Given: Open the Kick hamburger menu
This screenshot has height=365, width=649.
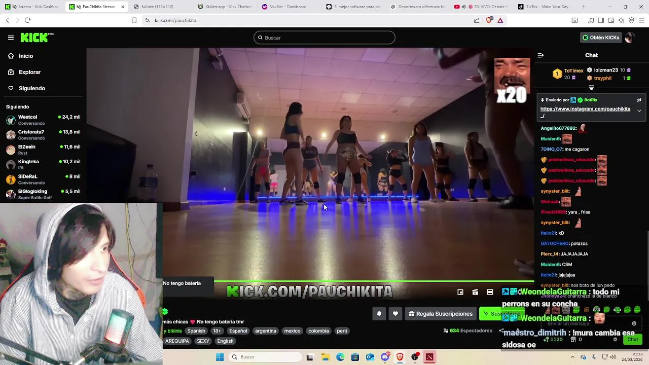Looking at the screenshot, I should (11, 38).
